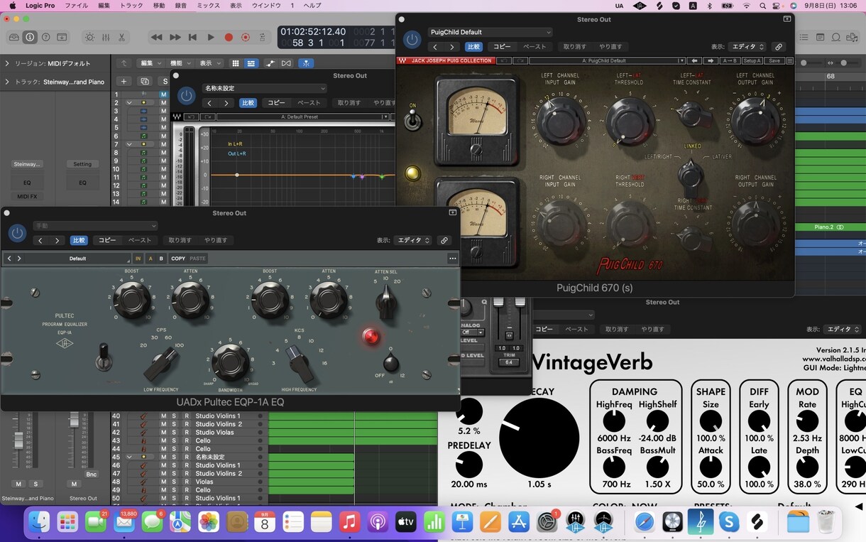Viewport: 866px width, 542px height.
Task: Toggle capture recording button
Action: pyautogui.click(x=246, y=37)
